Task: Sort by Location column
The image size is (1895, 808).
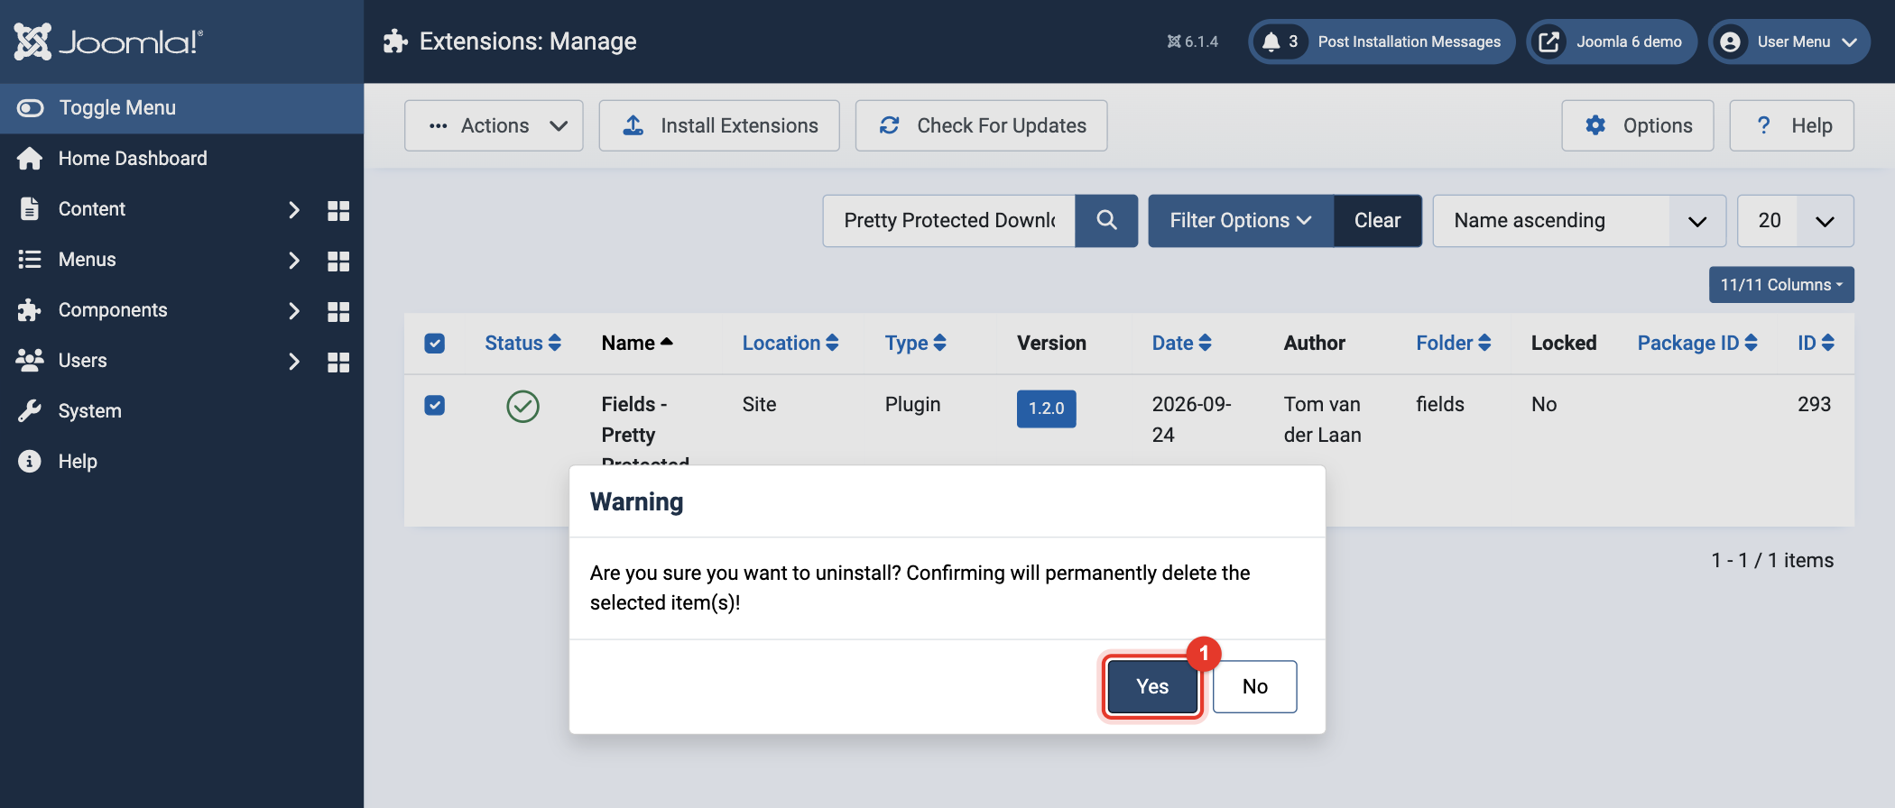Action: [x=790, y=343]
